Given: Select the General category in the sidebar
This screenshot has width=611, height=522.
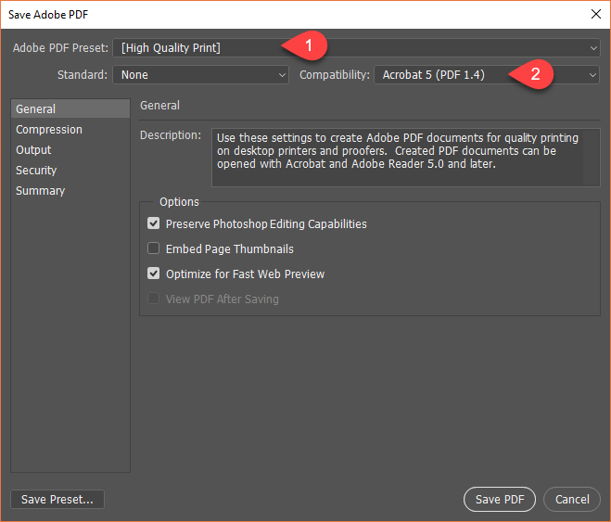Looking at the screenshot, I should pyautogui.click(x=70, y=108).
